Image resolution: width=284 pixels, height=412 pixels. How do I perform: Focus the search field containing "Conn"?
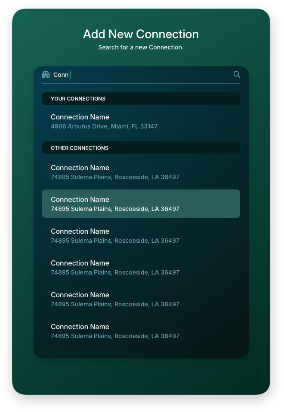coord(141,75)
